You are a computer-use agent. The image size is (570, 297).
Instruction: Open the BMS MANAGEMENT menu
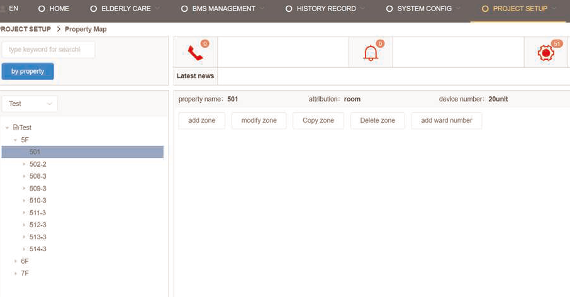point(218,9)
